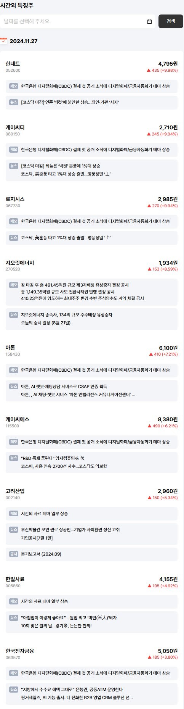Open 케이씨티 news '뒤늦은 빅컷 훈풍에 1%대 상승'
This screenshot has width=184, height=709.
61,166
